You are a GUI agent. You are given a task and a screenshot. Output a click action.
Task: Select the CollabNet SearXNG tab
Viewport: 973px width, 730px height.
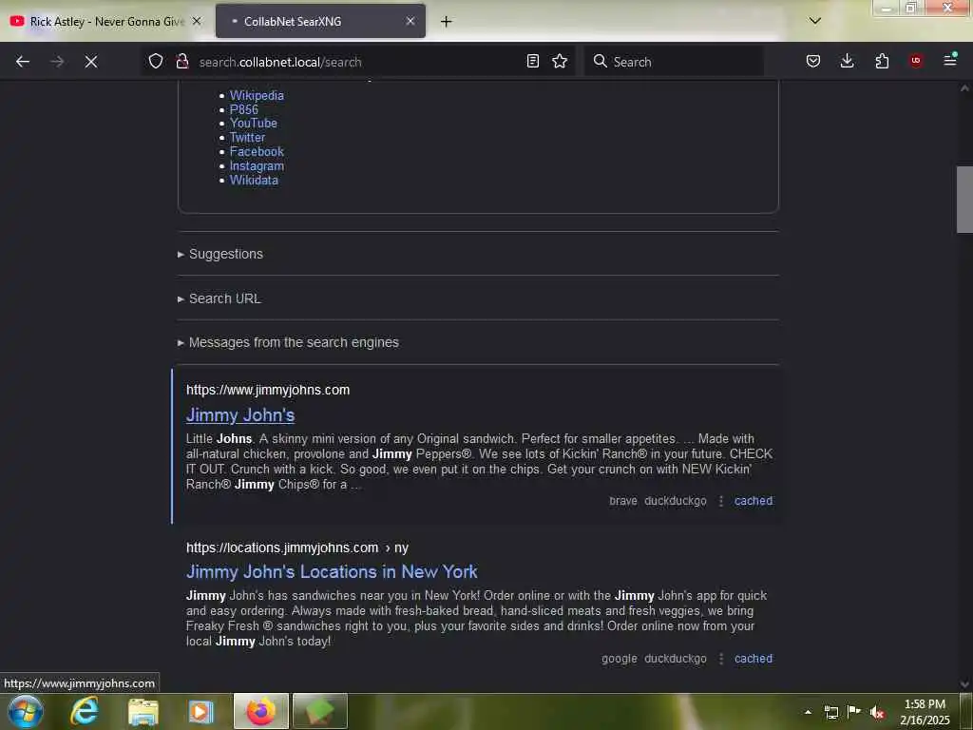pos(320,21)
